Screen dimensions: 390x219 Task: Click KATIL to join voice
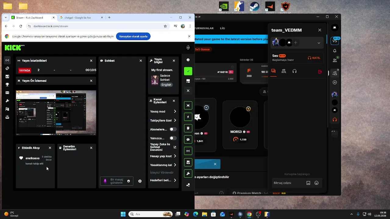tap(314, 58)
